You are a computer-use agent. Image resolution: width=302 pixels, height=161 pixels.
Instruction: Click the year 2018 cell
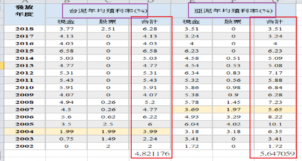coord(25,29)
